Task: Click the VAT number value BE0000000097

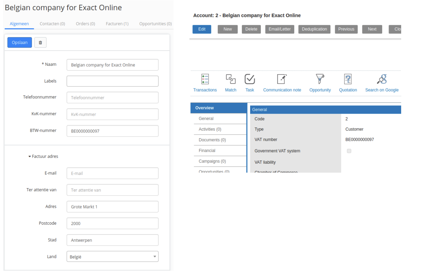Action: 360,140
